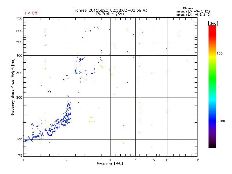Click the plot title 'Tromsø 20150822 02:58:00-02:59:43'
232x174 pixels.
(110, 10)
